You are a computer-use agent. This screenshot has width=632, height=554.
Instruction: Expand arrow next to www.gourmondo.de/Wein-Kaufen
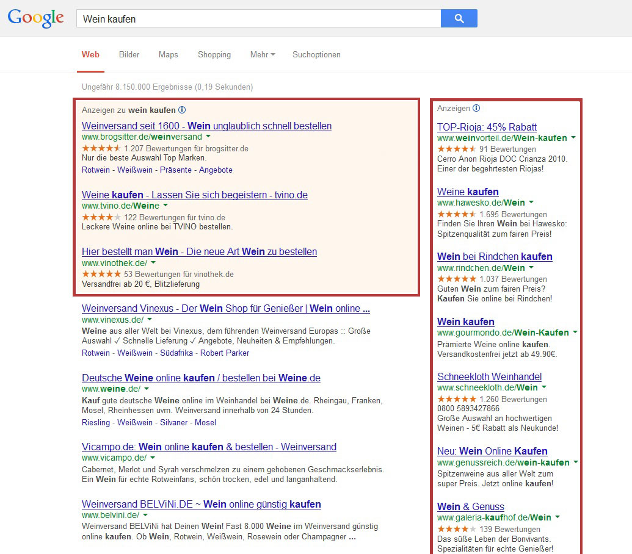(575, 332)
